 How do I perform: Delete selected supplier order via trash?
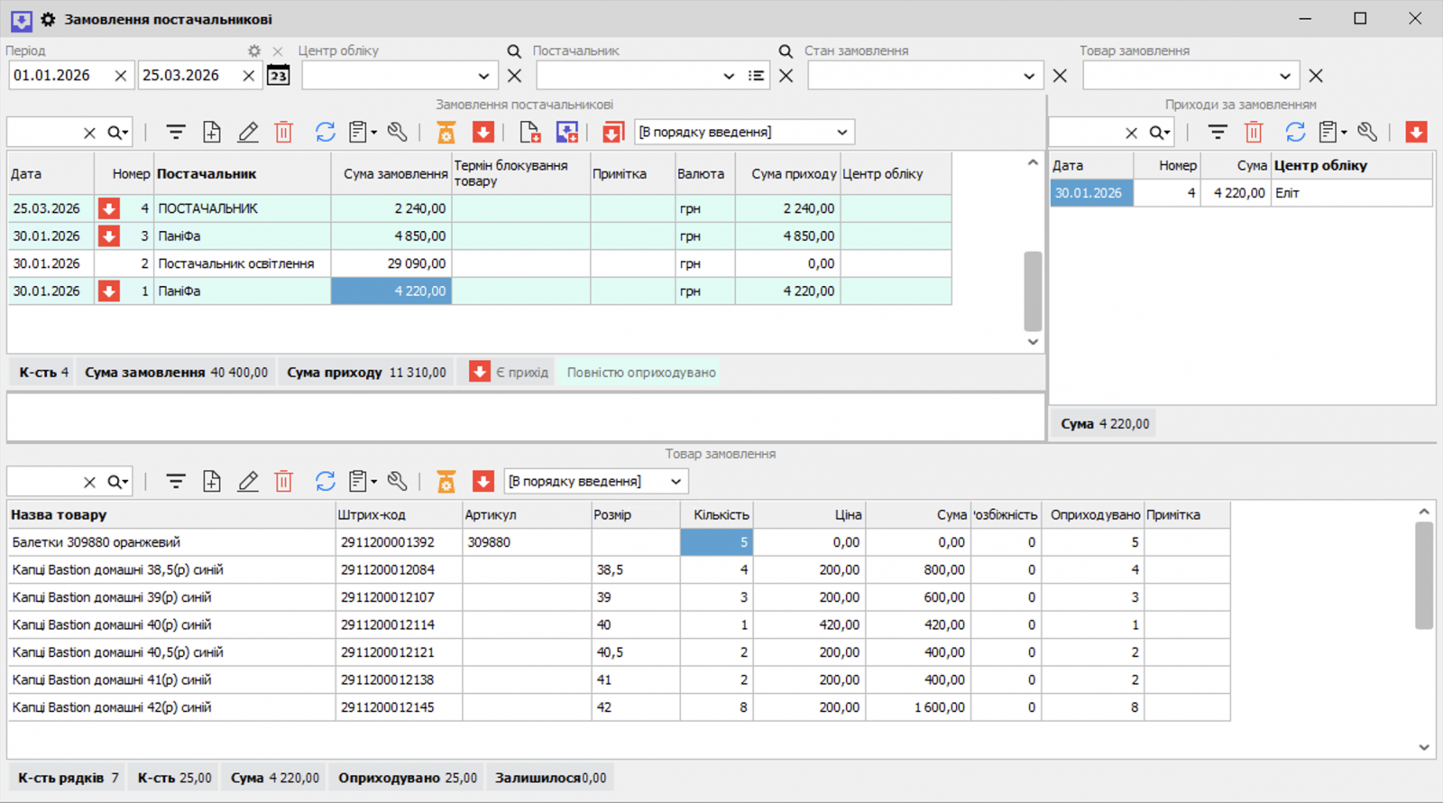tap(284, 133)
